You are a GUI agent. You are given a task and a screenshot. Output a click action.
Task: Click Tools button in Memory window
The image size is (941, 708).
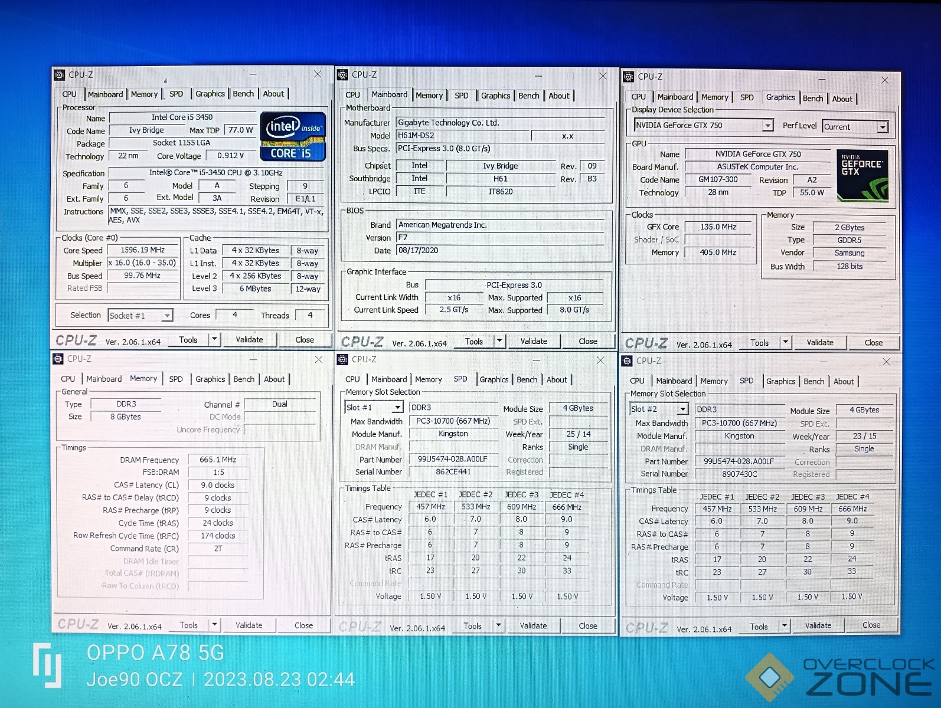(189, 625)
